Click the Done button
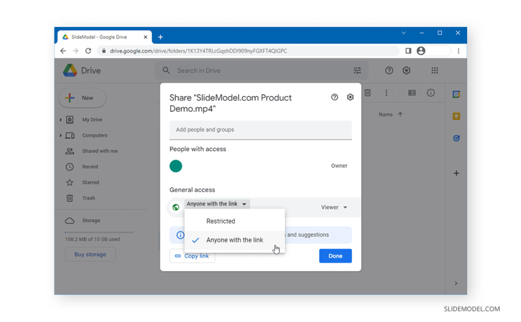 pyautogui.click(x=335, y=256)
